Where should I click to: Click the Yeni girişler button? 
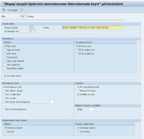[x=13, y=10]
